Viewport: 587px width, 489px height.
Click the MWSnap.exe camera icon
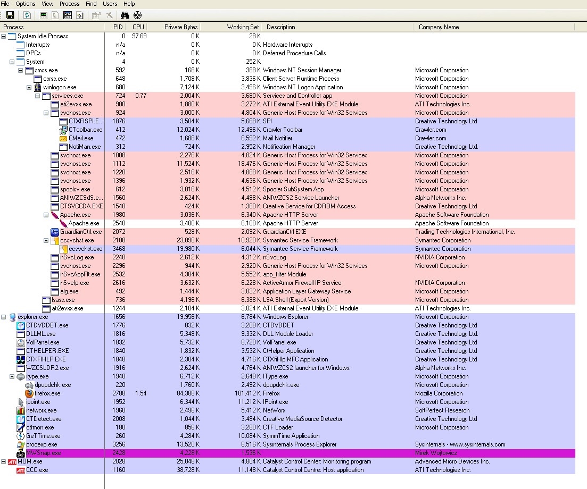[x=21, y=453]
